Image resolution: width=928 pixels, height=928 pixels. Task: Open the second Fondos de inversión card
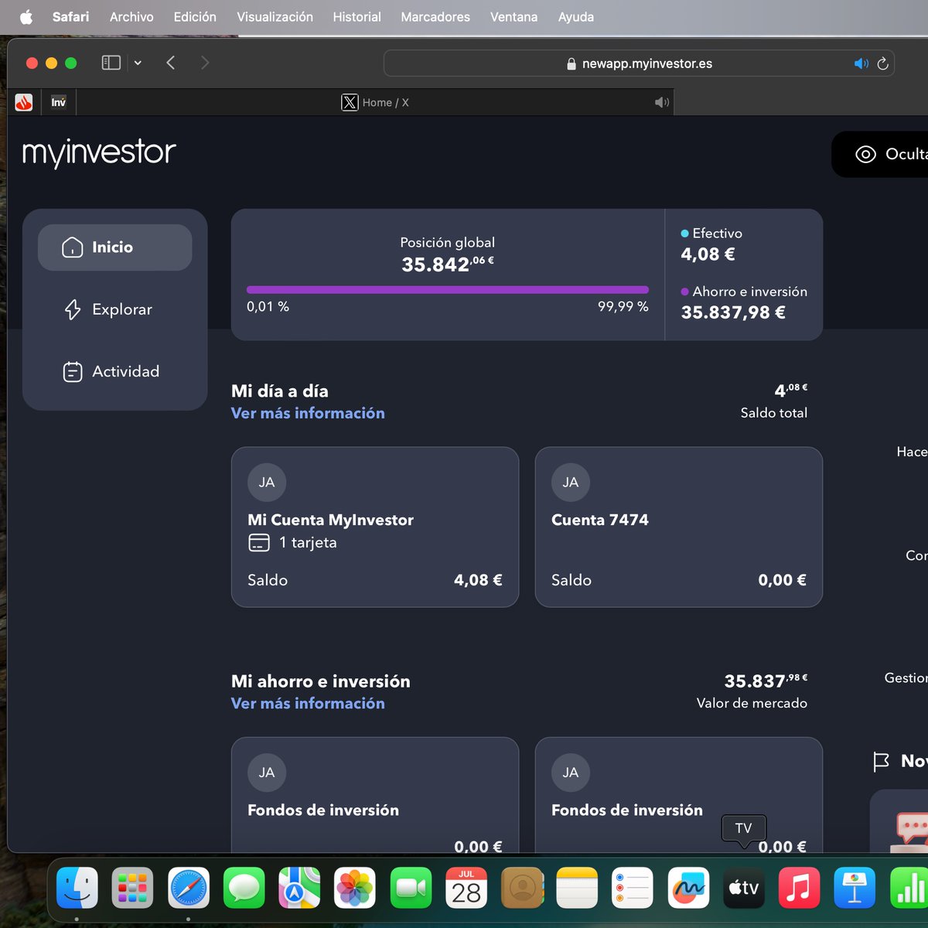(x=679, y=795)
